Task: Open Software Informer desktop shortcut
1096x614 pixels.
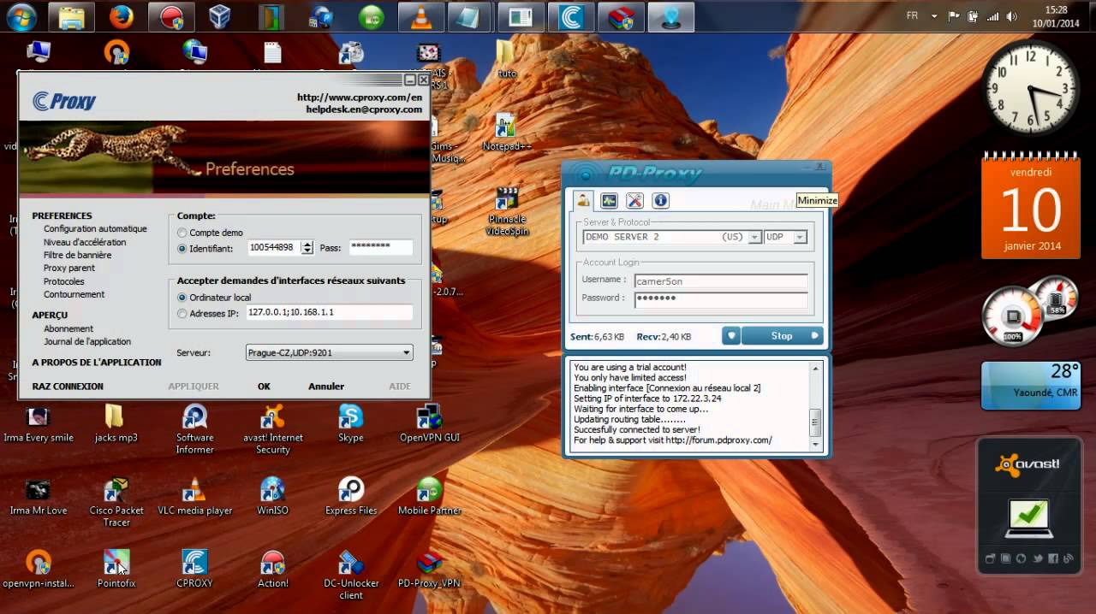Action: (195, 430)
